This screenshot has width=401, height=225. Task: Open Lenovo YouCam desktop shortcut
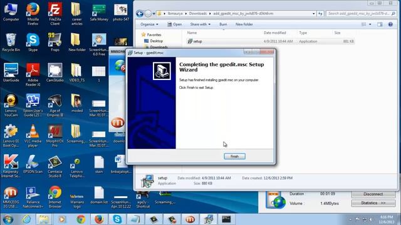coord(11,106)
